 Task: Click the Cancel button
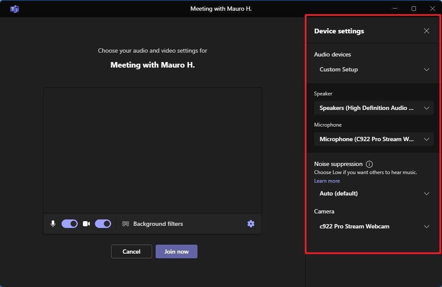tap(131, 251)
